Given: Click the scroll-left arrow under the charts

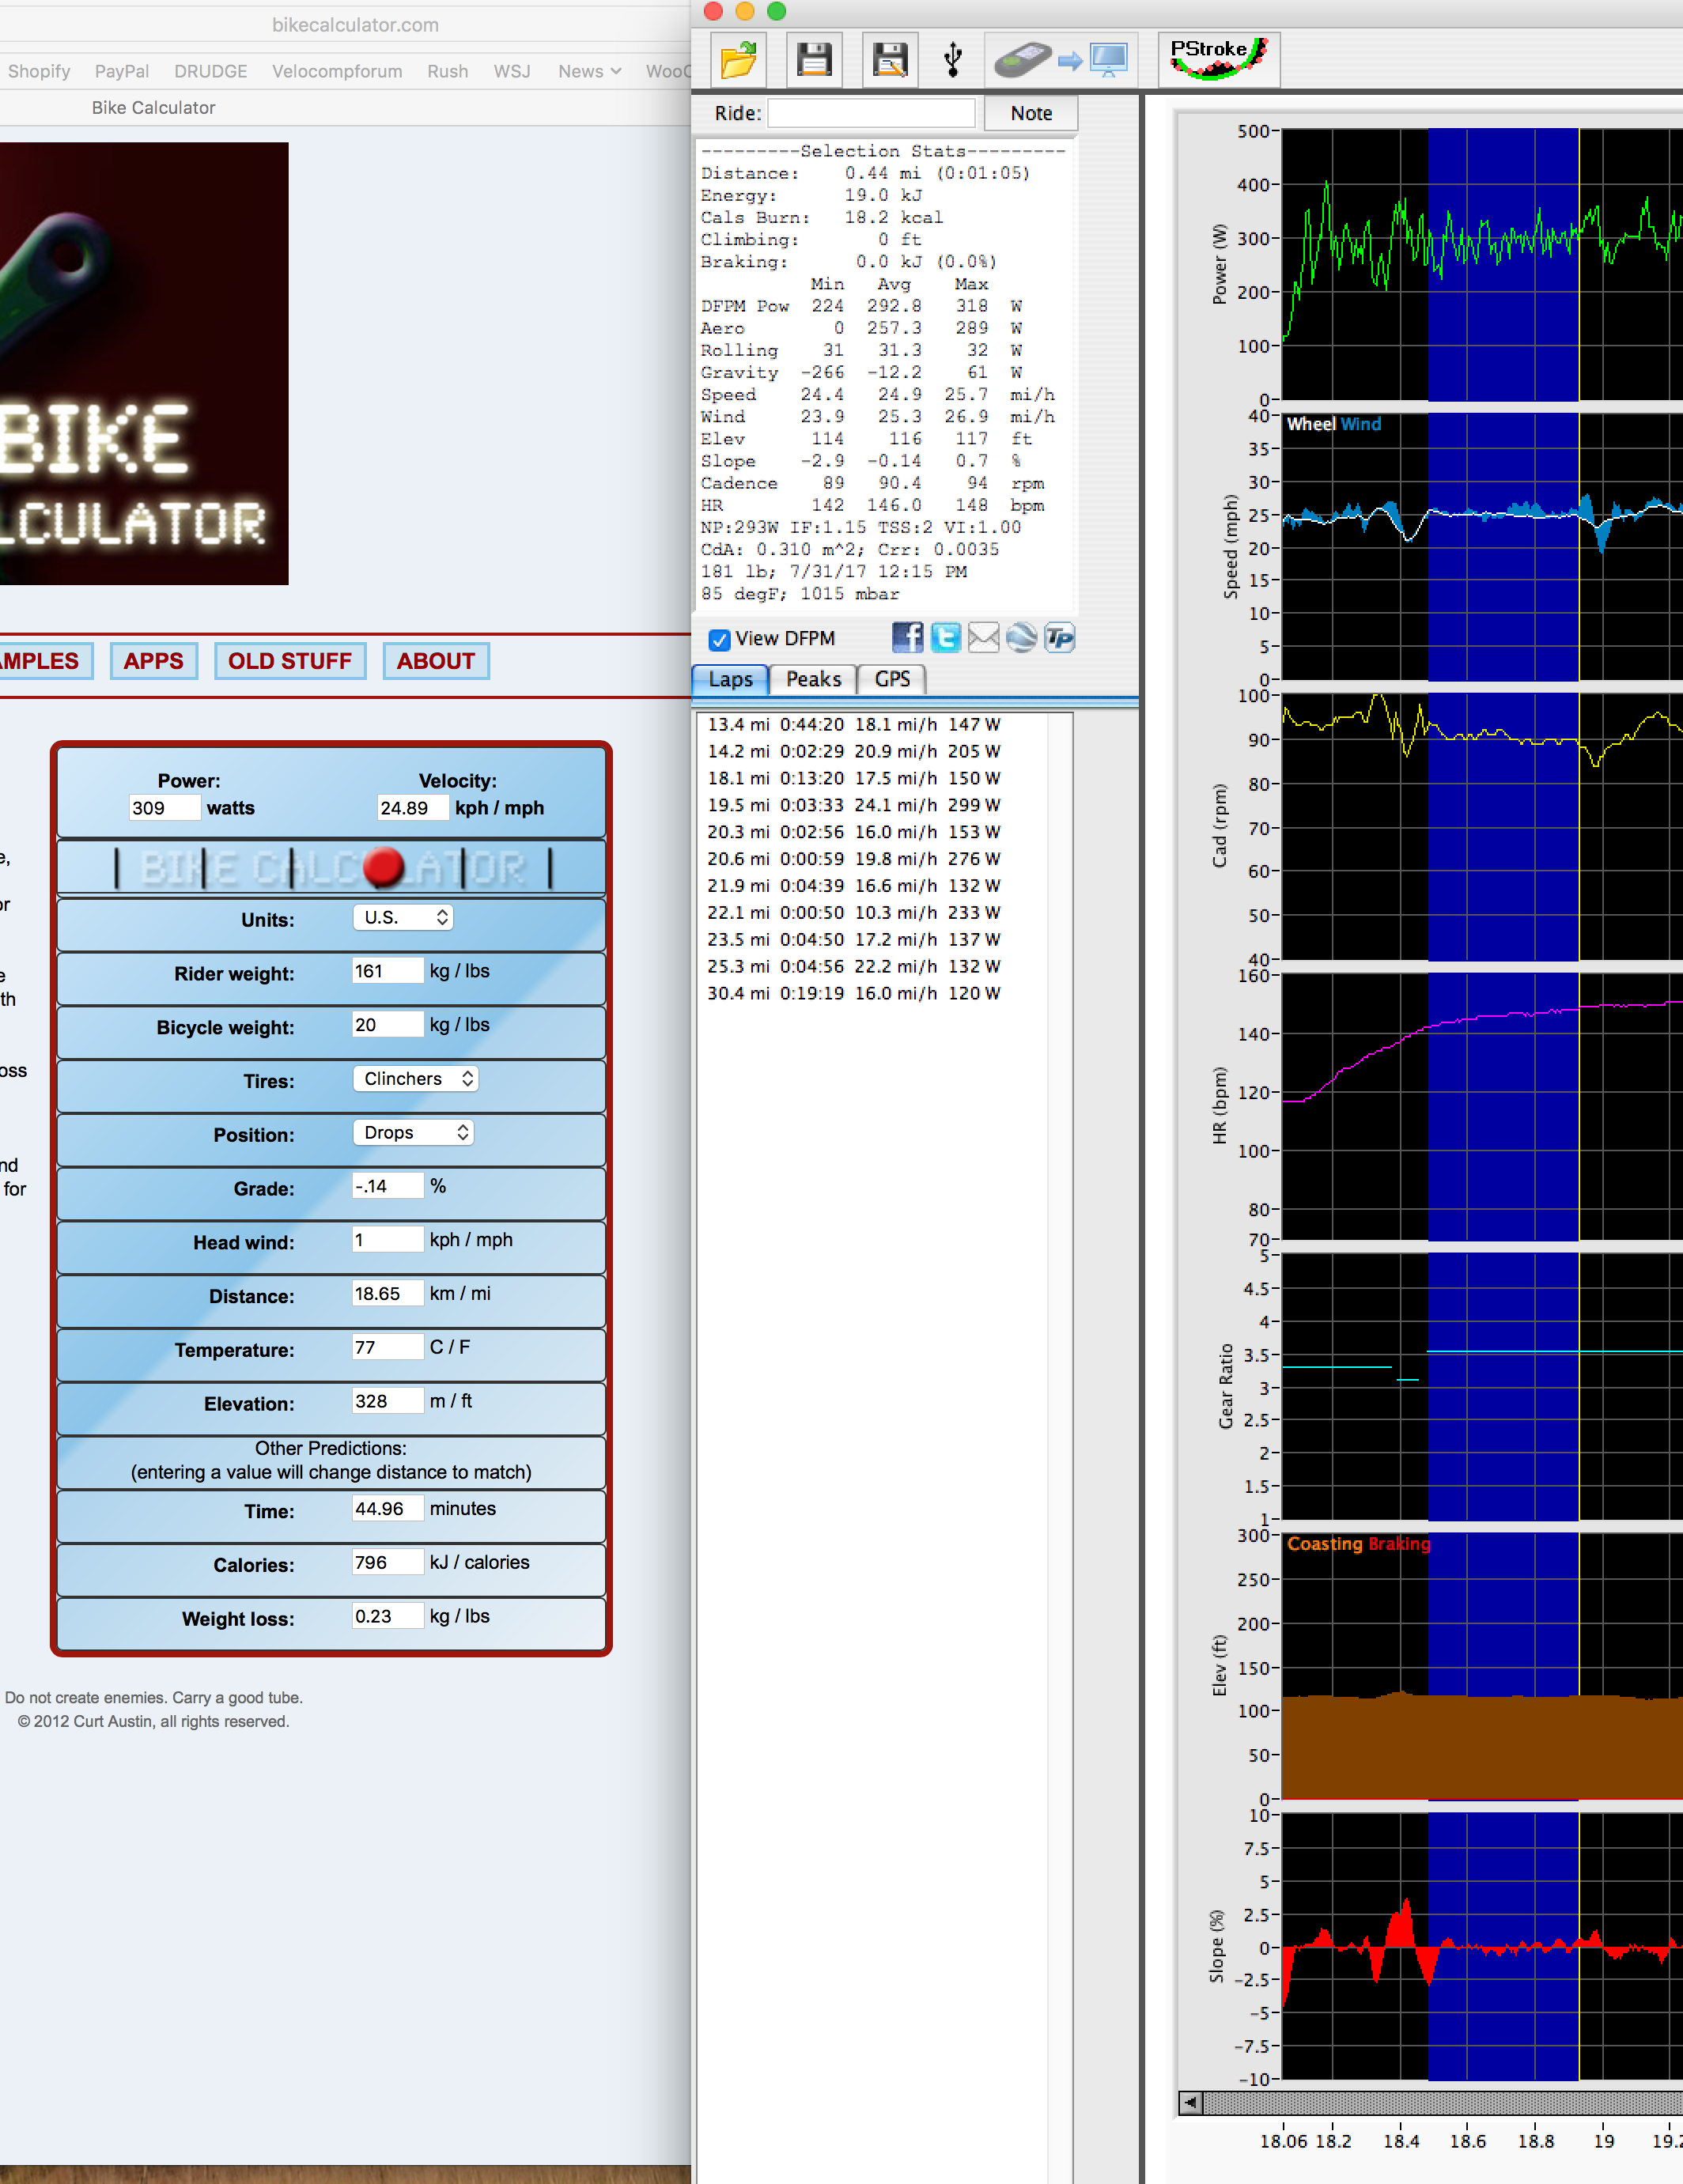Looking at the screenshot, I should click(1190, 2102).
